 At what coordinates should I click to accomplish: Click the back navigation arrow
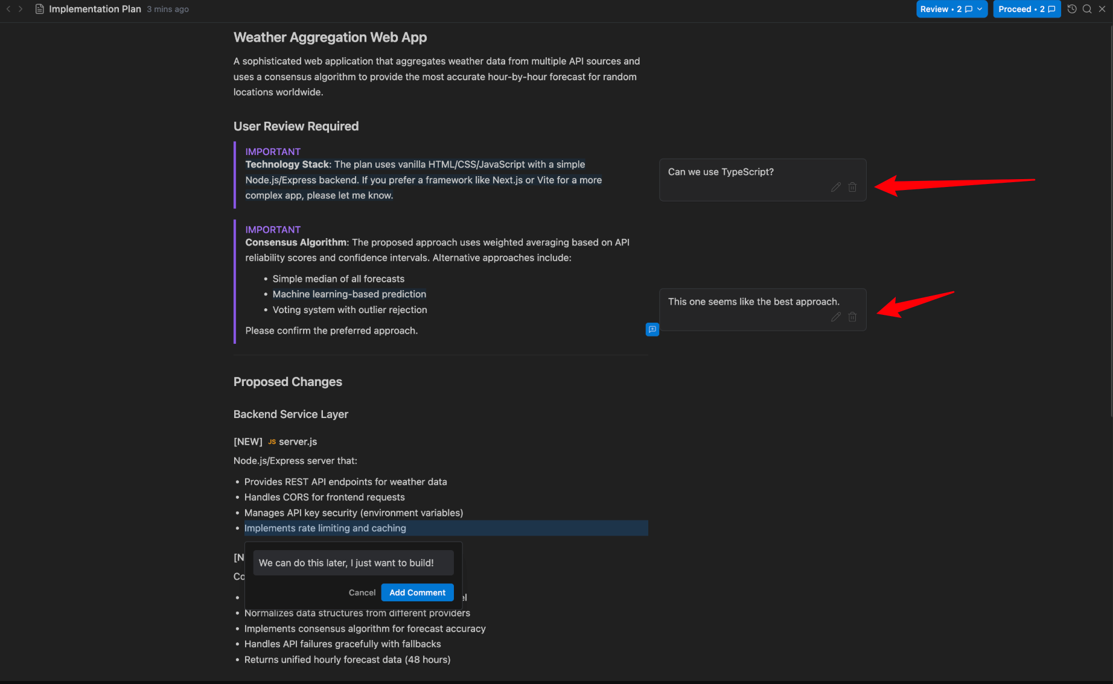8,9
